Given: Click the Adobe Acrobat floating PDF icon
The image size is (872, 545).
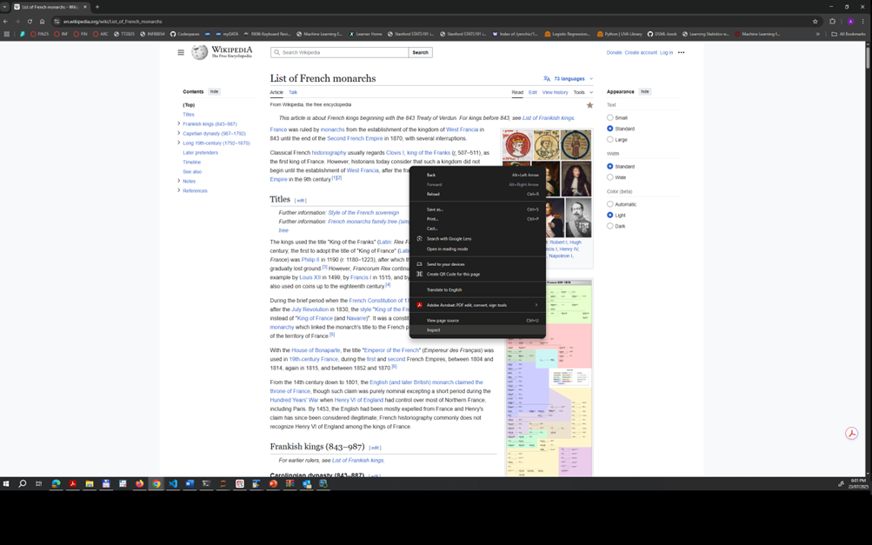Looking at the screenshot, I should pos(851,433).
